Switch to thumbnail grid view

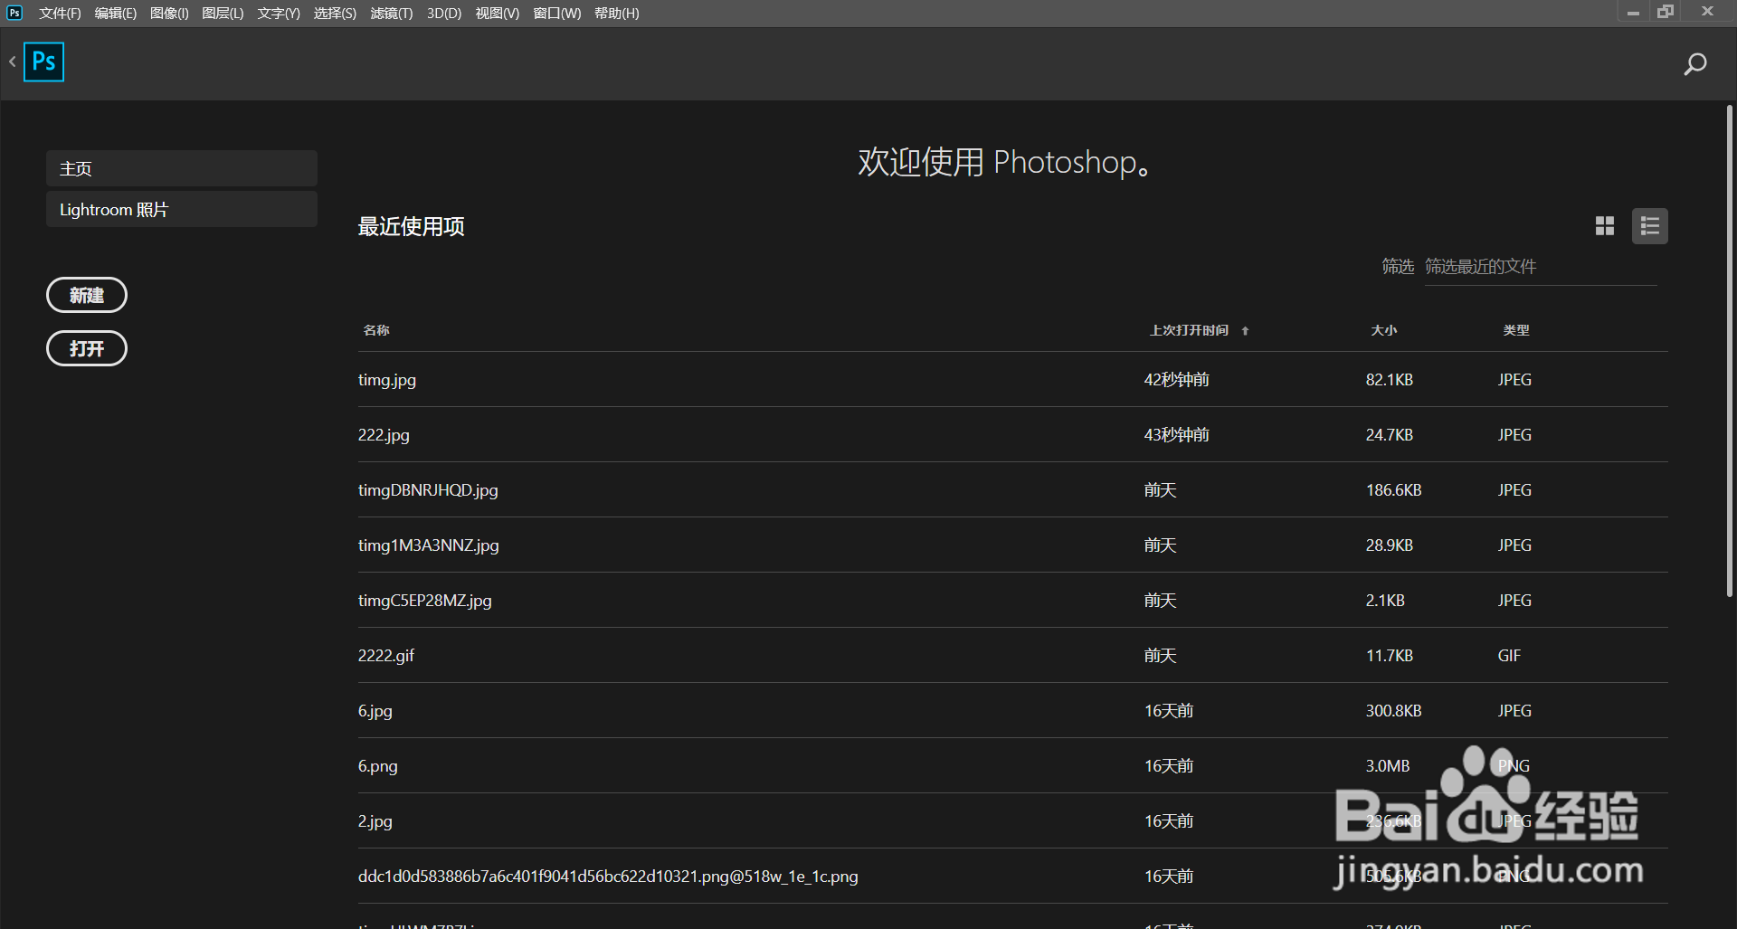point(1605,226)
